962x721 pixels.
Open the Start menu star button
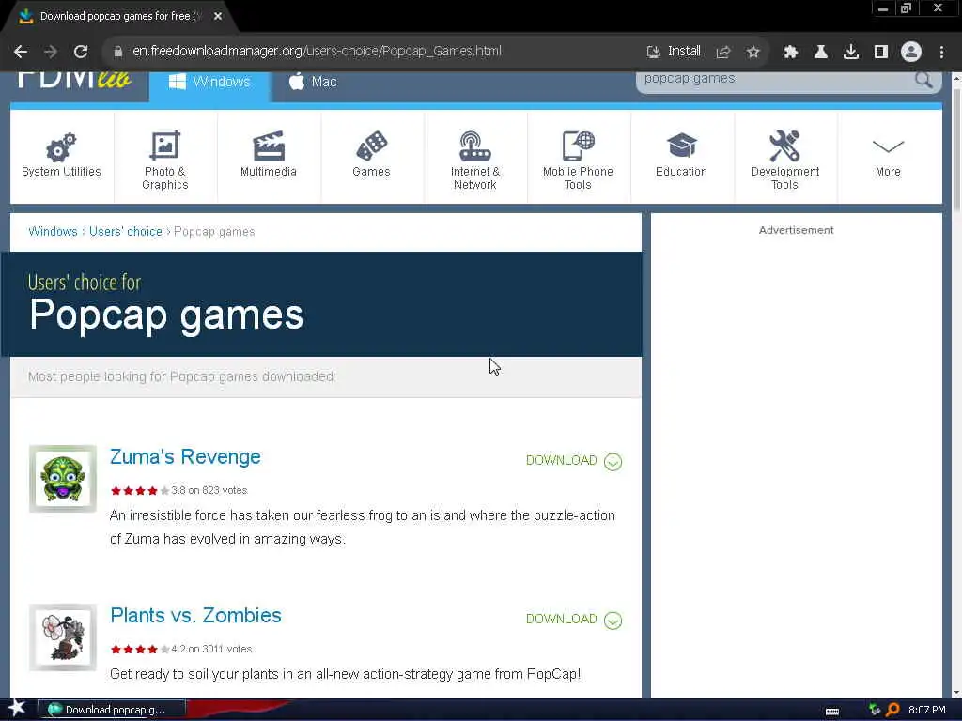coord(17,708)
